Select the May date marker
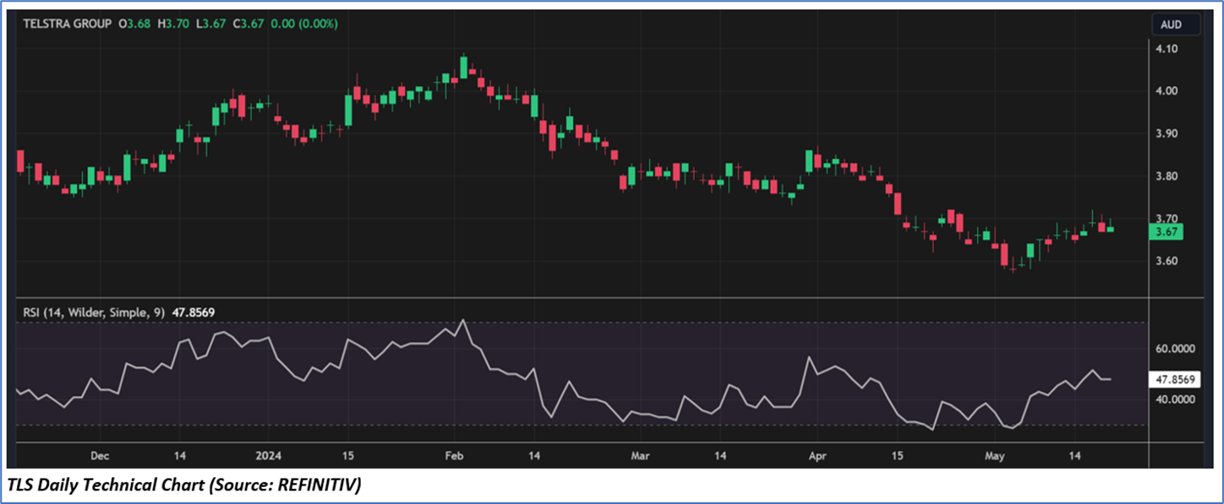 [995, 456]
